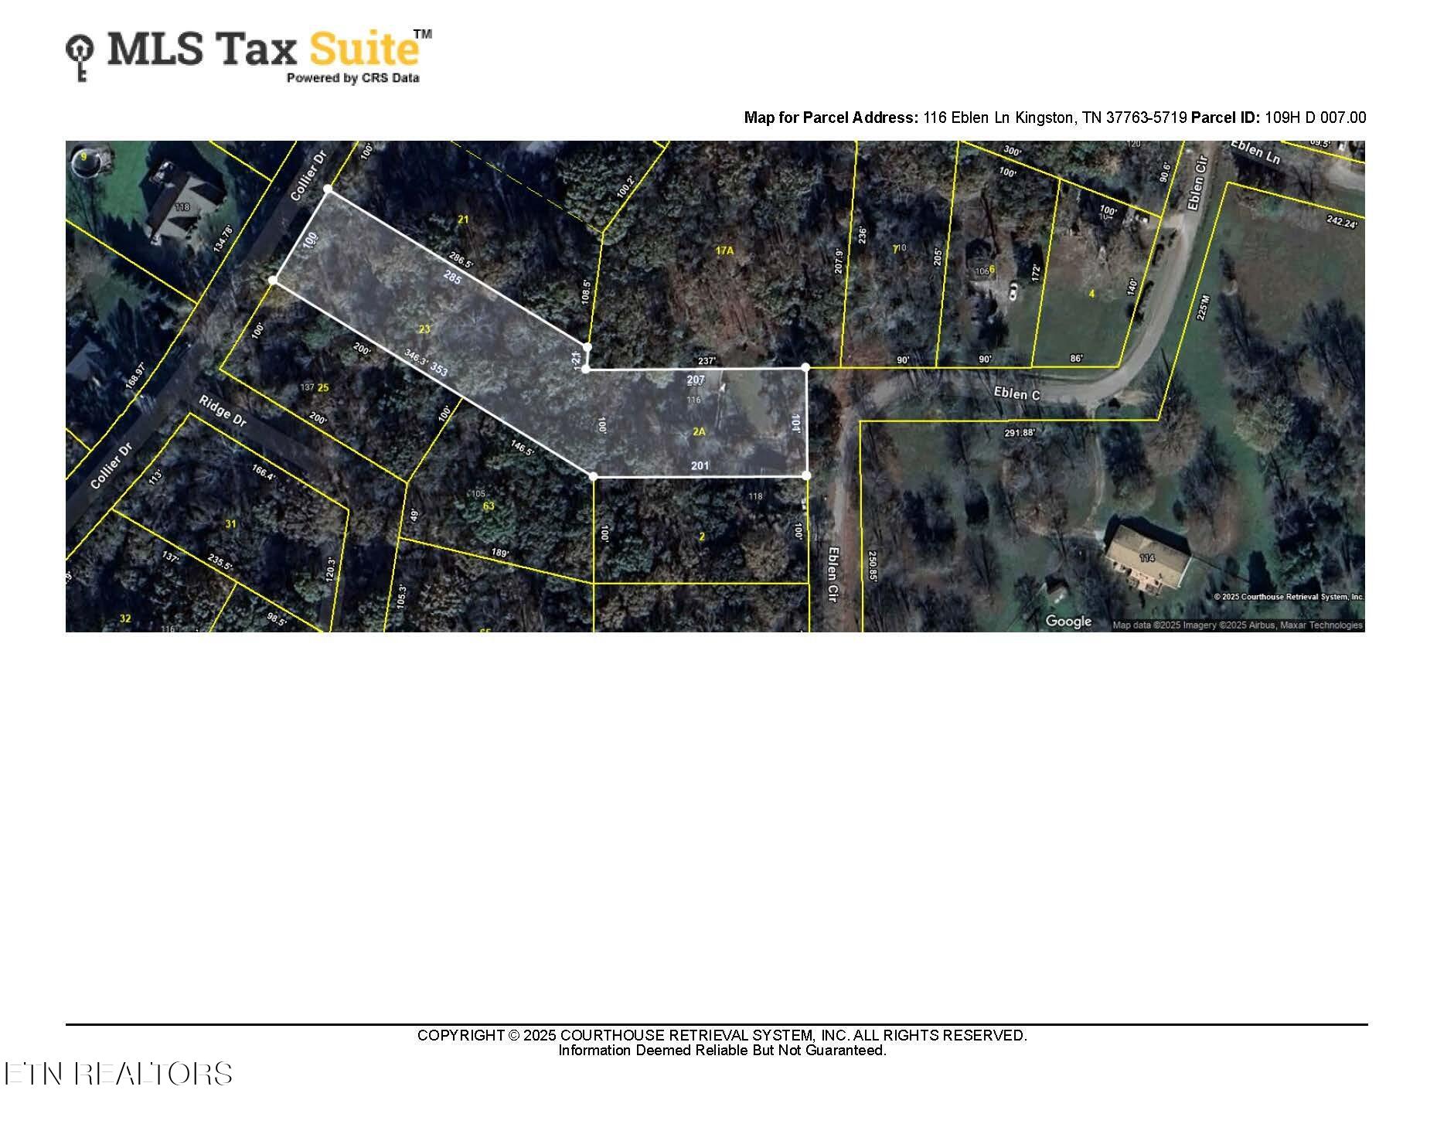
Task: Select parcel label 2A inside highlighted lot
Action: pos(699,431)
